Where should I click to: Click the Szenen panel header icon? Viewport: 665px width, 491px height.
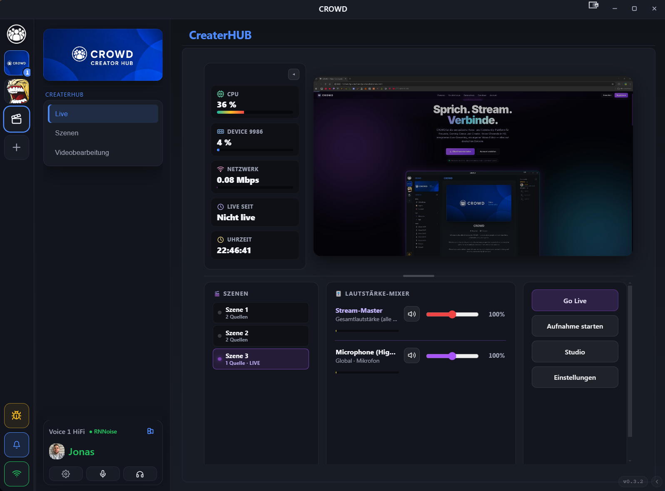217,294
